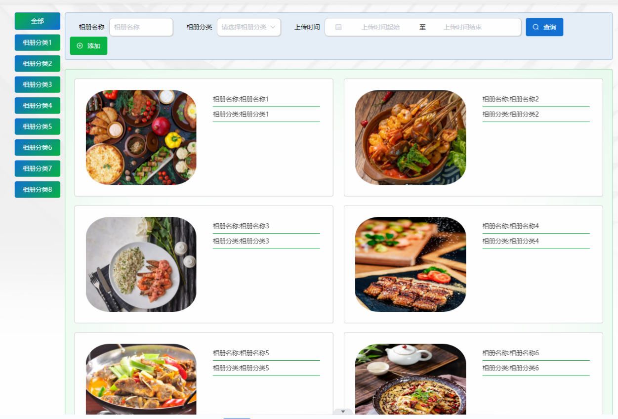The height and width of the screenshot is (419, 618).
Task: Select the 相册分类4 sidebar tab
Action: click(38, 105)
